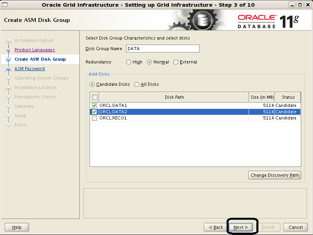Select Normal redundancy option
Viewport: 313px width, 235px height.
(150, 62)
